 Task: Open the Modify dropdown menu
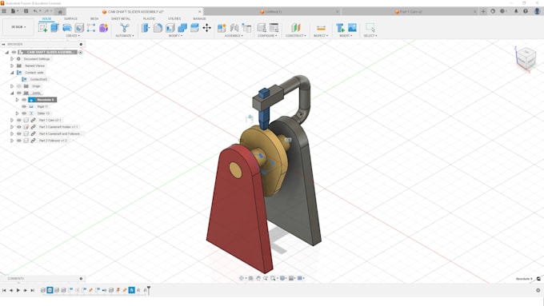pos(175,36)
